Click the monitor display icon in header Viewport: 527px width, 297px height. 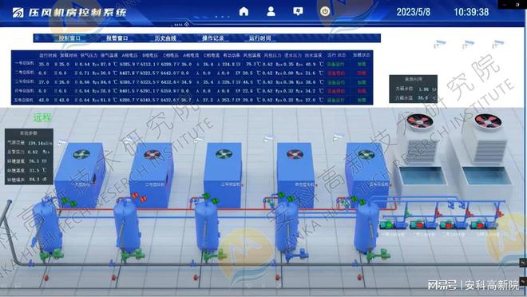[x=298, y=11]
